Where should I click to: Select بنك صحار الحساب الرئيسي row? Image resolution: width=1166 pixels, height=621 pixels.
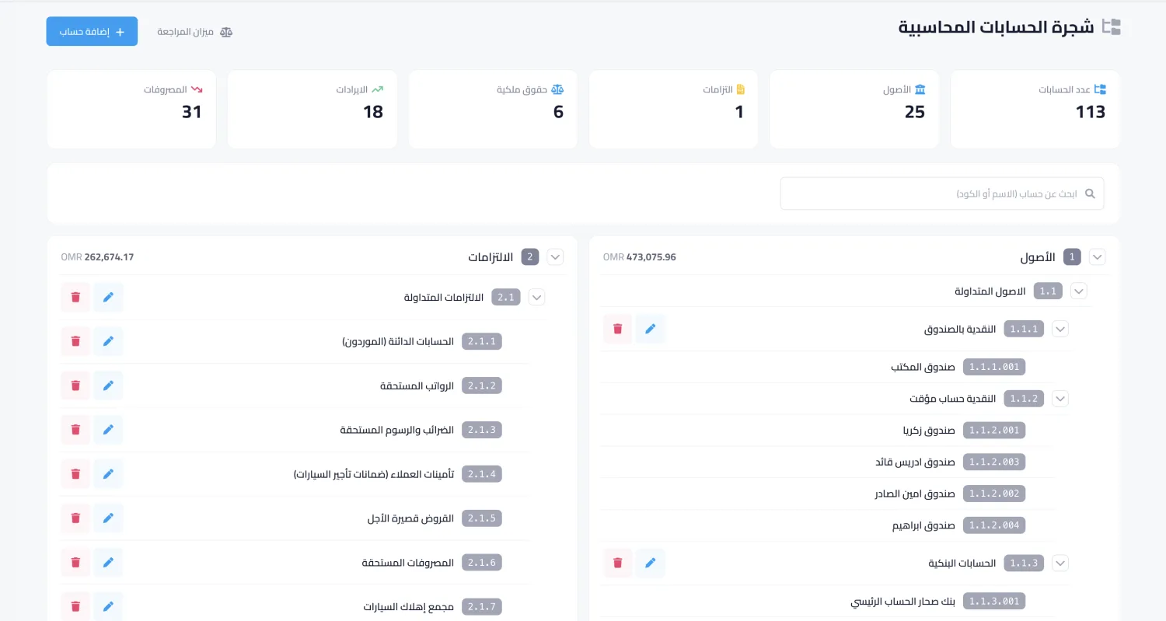click(828, 602)
